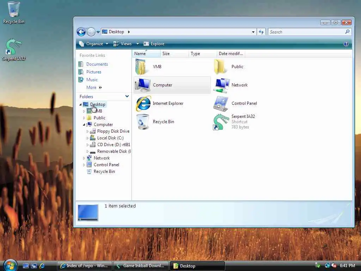Click the search magnifier icon
Screen dimensions: 361x271
(347, 31)
